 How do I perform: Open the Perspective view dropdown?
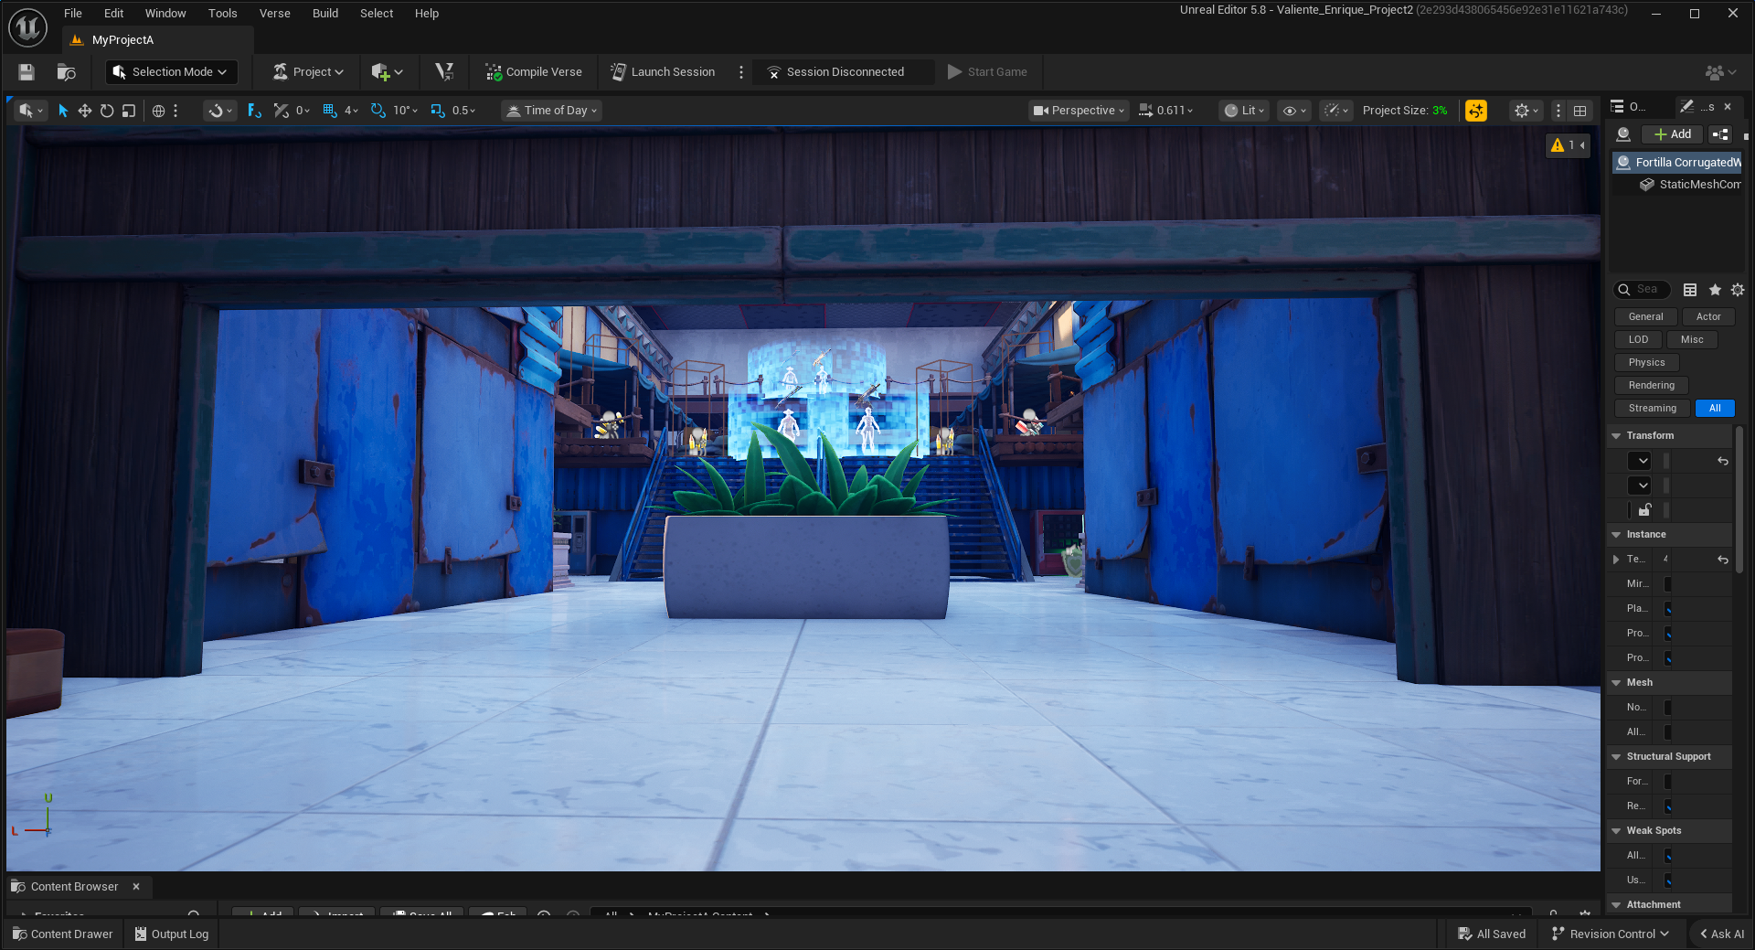(1079, 111)
